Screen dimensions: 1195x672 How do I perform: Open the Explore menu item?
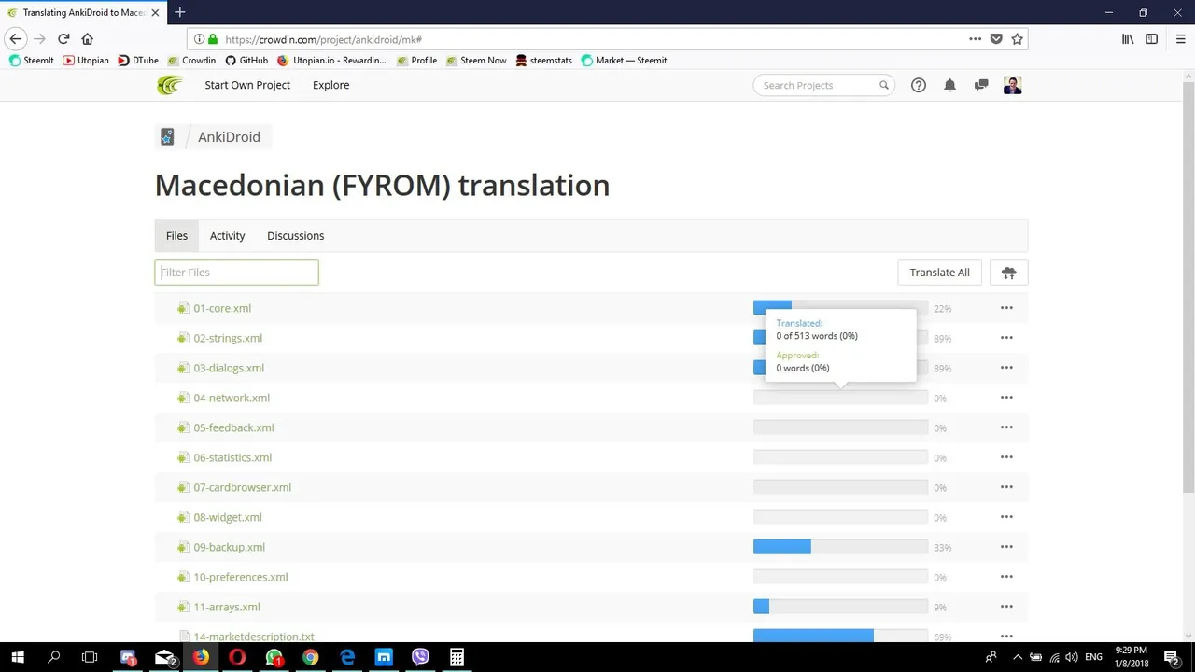tap(330, 85)
